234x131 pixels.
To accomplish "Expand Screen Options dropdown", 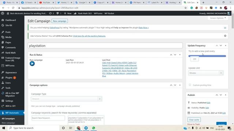I will (x=218, y=18).
